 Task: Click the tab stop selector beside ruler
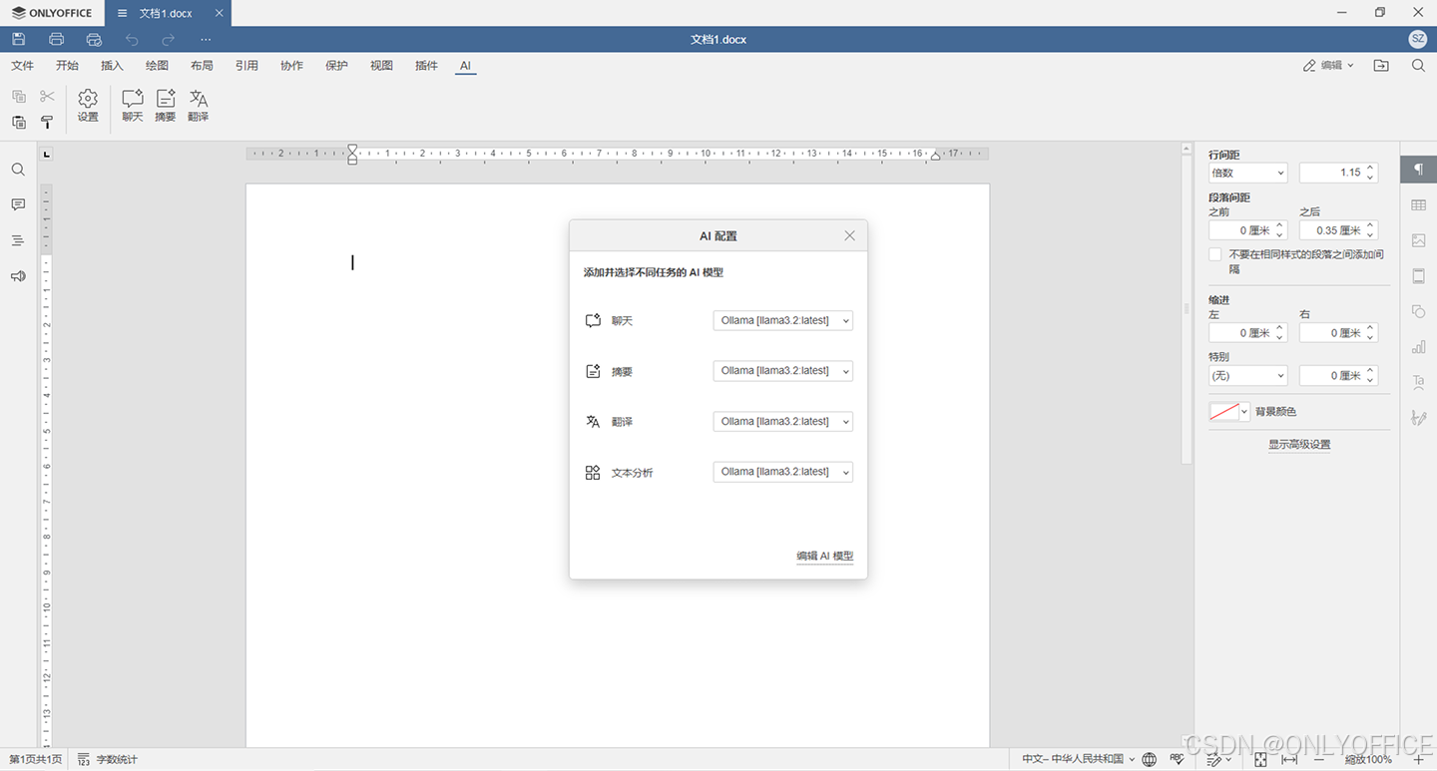pos(47,154)
